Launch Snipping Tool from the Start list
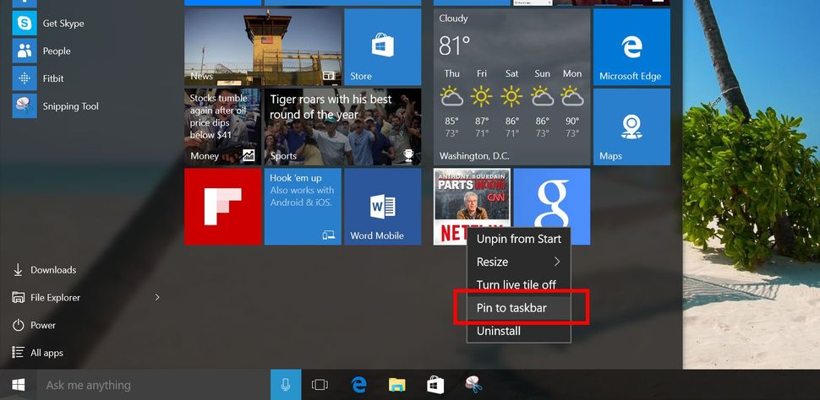 [56, 106]
